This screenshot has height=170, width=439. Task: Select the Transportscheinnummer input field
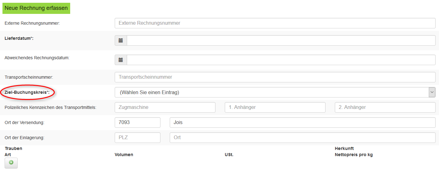point(275,77)
